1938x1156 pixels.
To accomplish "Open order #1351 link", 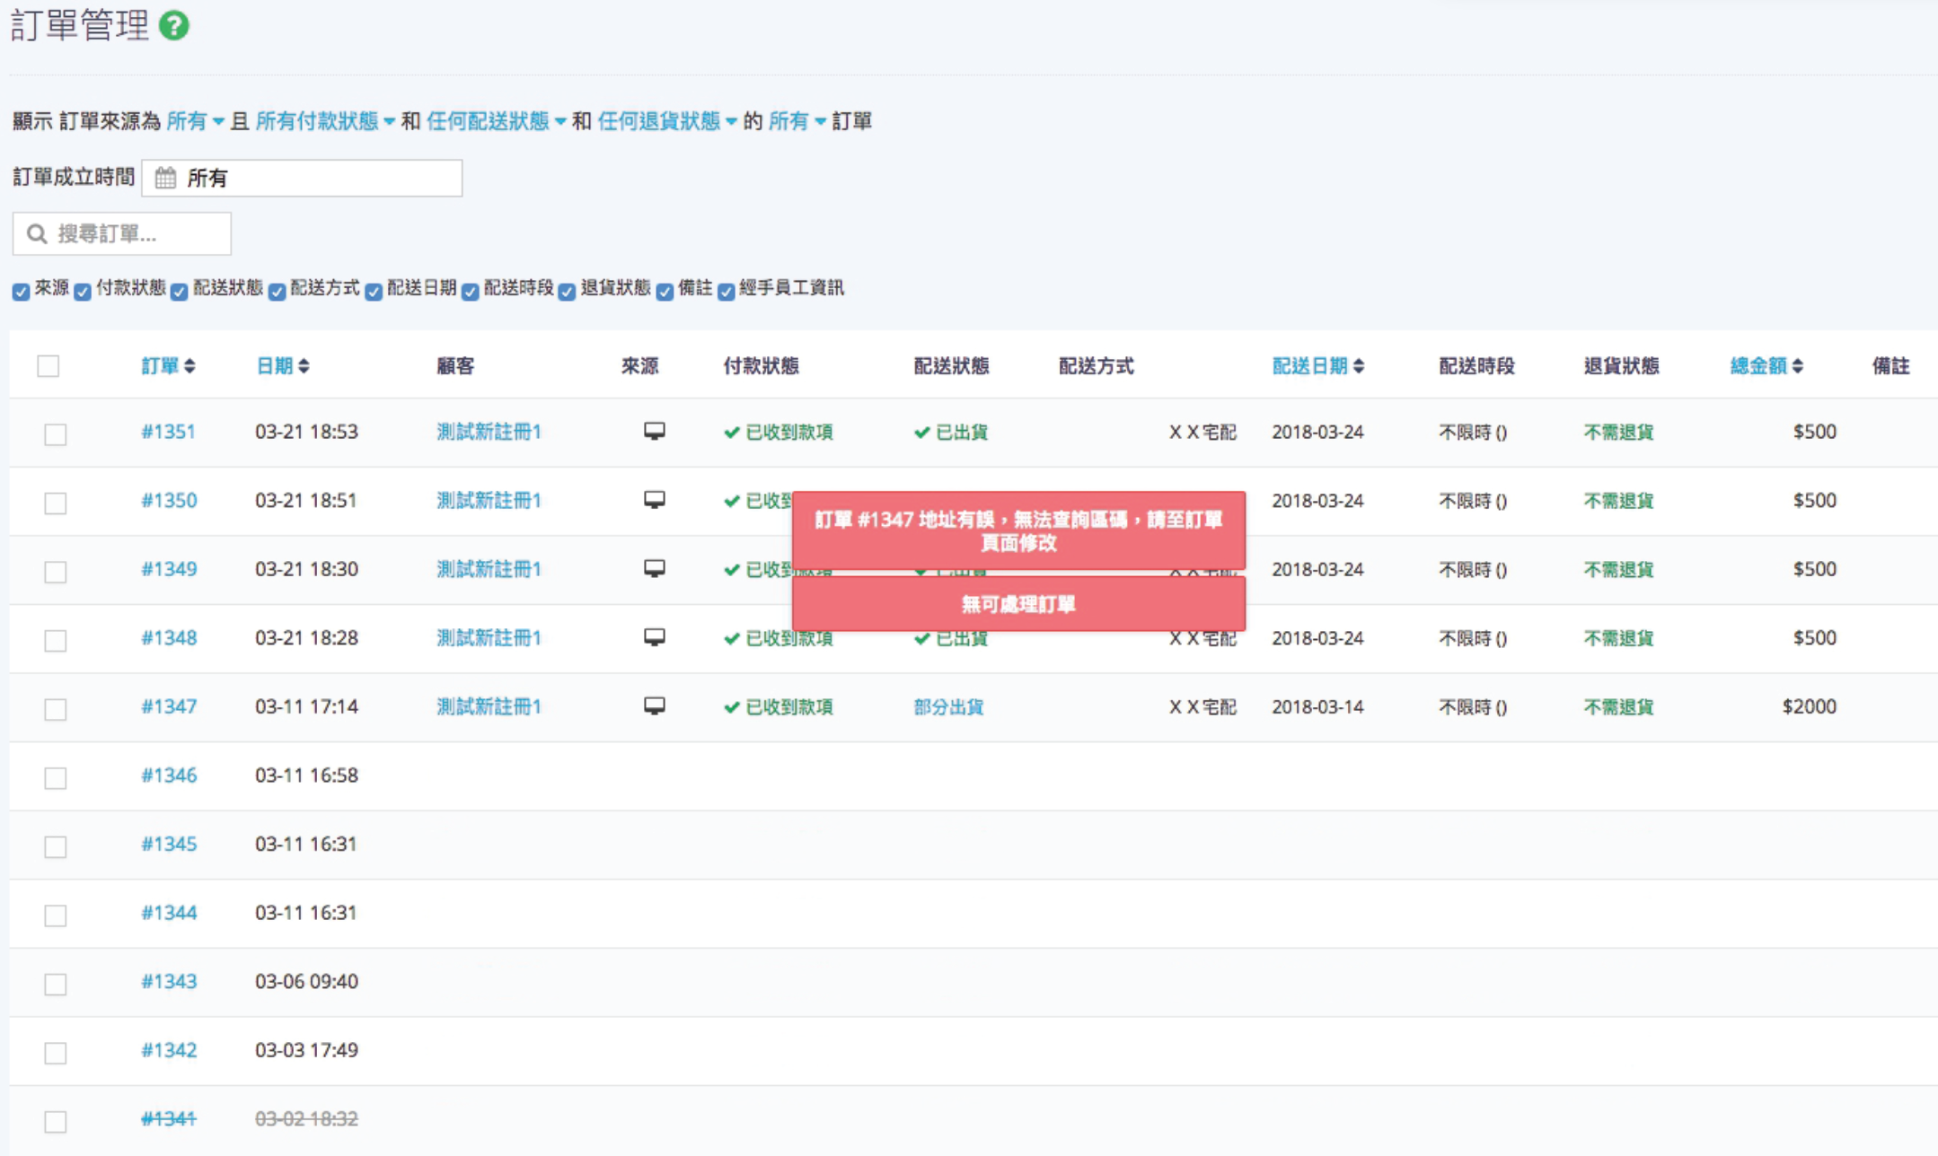I will click(x=168, y=432).
